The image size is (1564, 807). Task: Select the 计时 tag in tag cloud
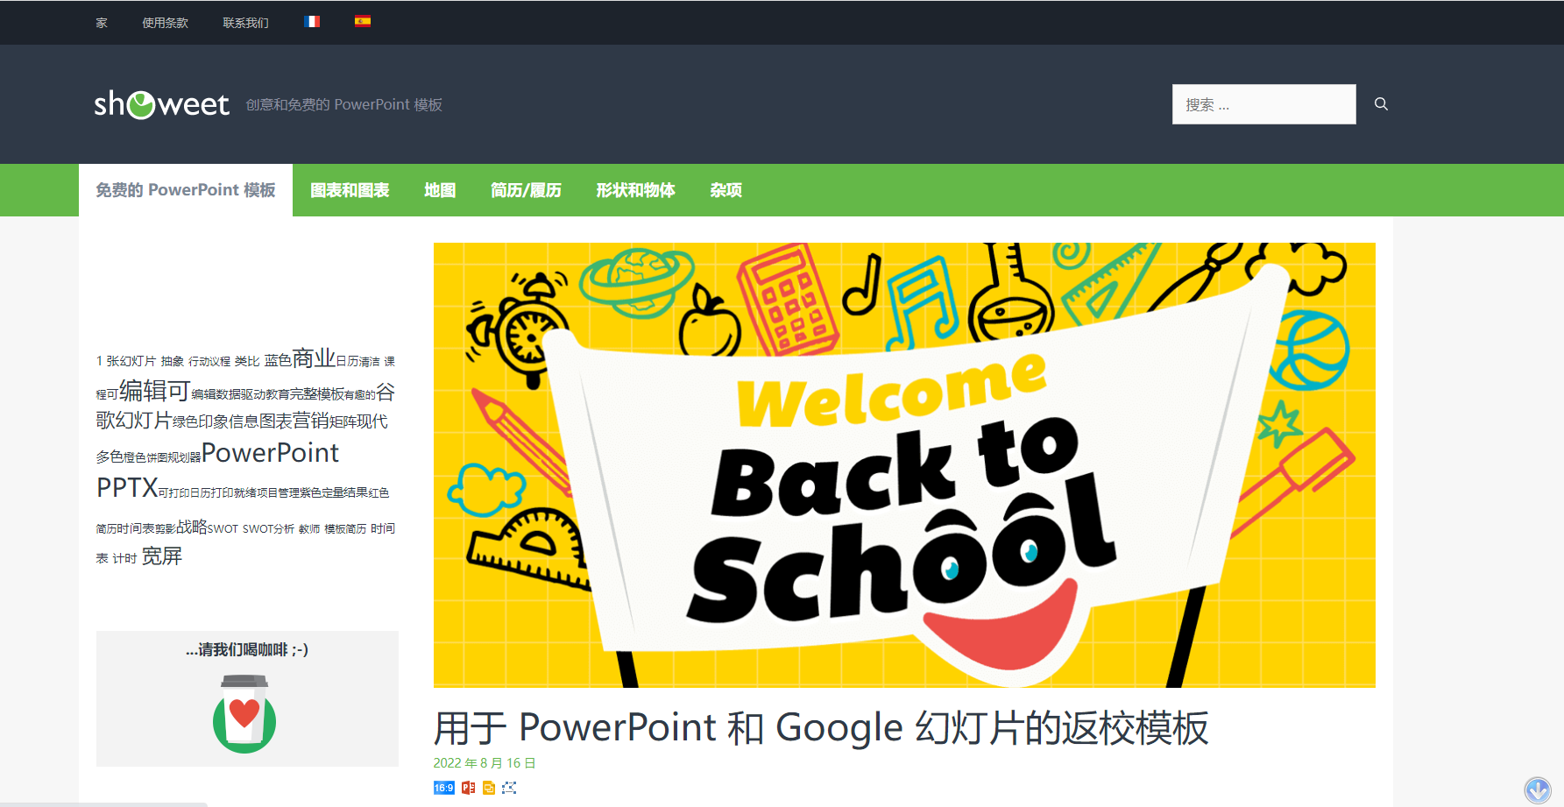(124, 558)
